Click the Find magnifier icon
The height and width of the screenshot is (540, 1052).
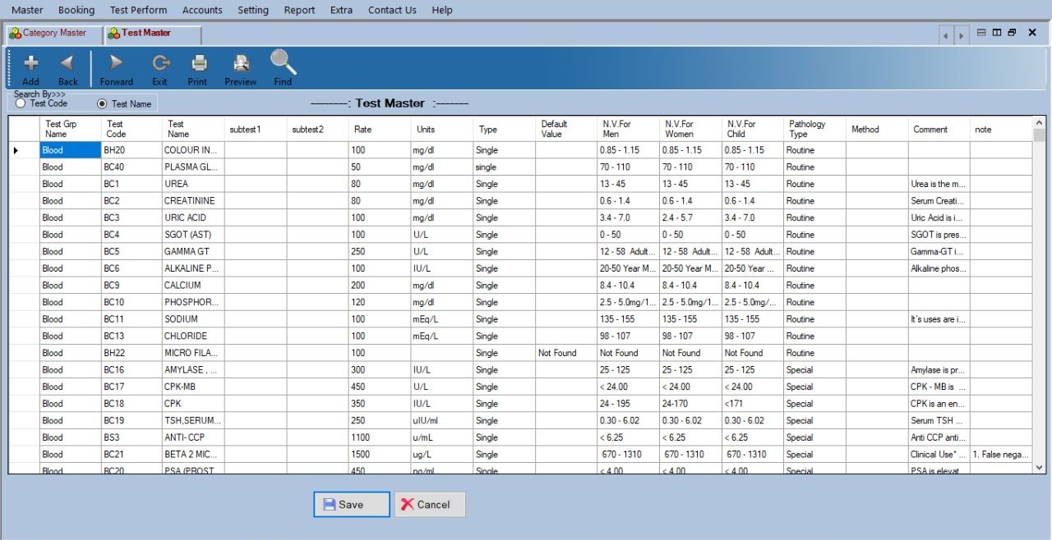[283, 68]
